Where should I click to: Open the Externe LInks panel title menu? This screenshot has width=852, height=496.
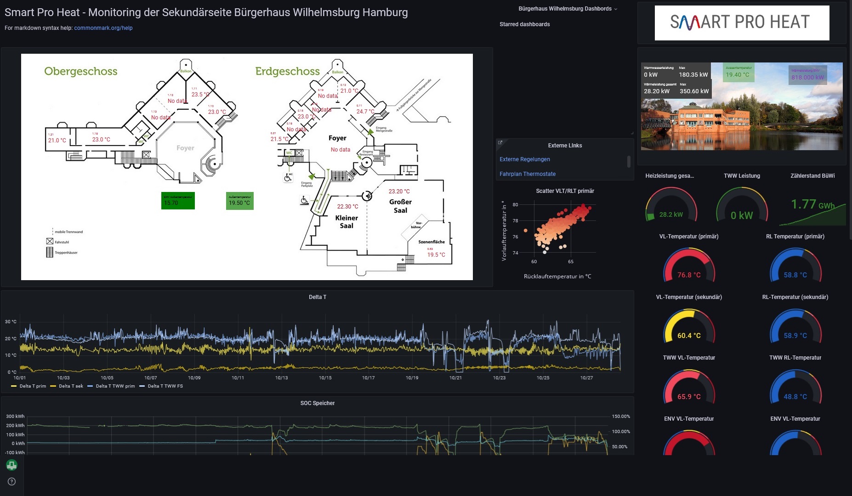click(565, 146)
